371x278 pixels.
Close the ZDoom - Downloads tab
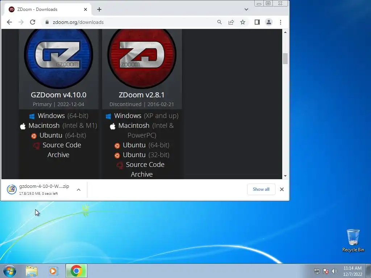86,9
